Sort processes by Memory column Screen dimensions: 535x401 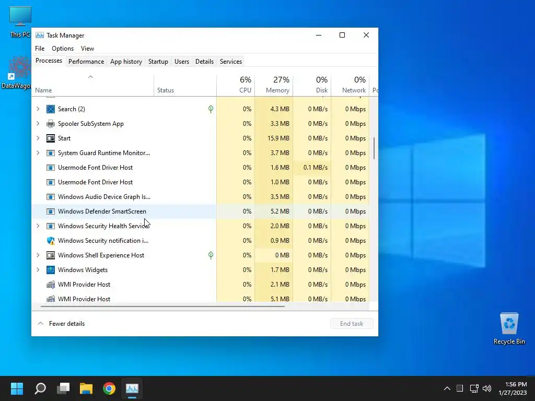click(274, 86)
